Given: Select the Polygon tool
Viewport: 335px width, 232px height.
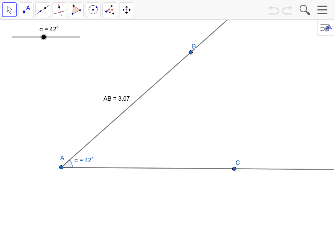Looking at the screenshot, I should pos(76,10).
